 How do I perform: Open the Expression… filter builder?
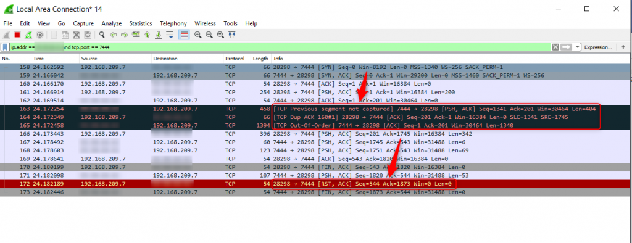(x=597, y=47)
